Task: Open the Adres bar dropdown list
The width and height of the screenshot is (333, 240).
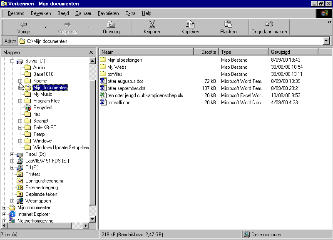Action: [x=326, y=41]
